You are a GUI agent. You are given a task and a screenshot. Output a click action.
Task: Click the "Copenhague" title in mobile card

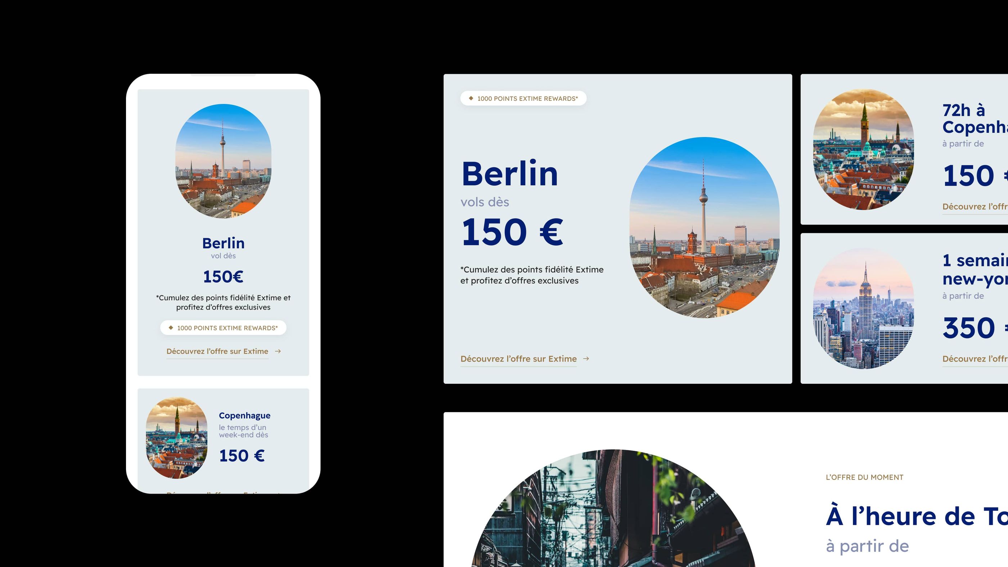[x=244, y=415]
